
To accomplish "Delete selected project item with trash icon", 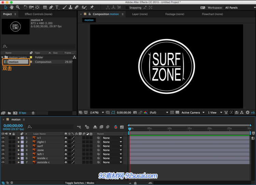I will (x=33, y=113).
